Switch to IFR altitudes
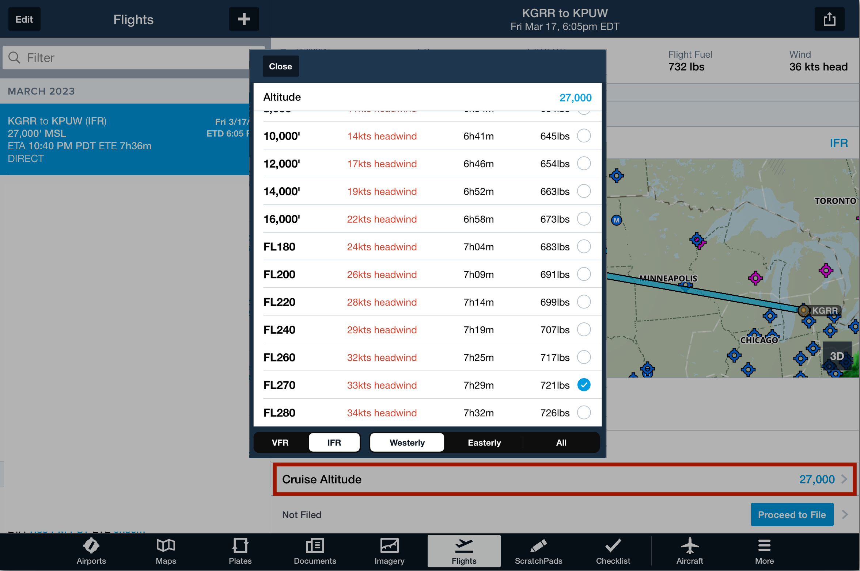Image resolution: width=860 pixels, height=571 pixels. [334, 442]
